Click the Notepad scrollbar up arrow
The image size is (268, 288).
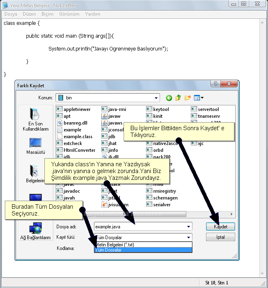tap(262, 22)
